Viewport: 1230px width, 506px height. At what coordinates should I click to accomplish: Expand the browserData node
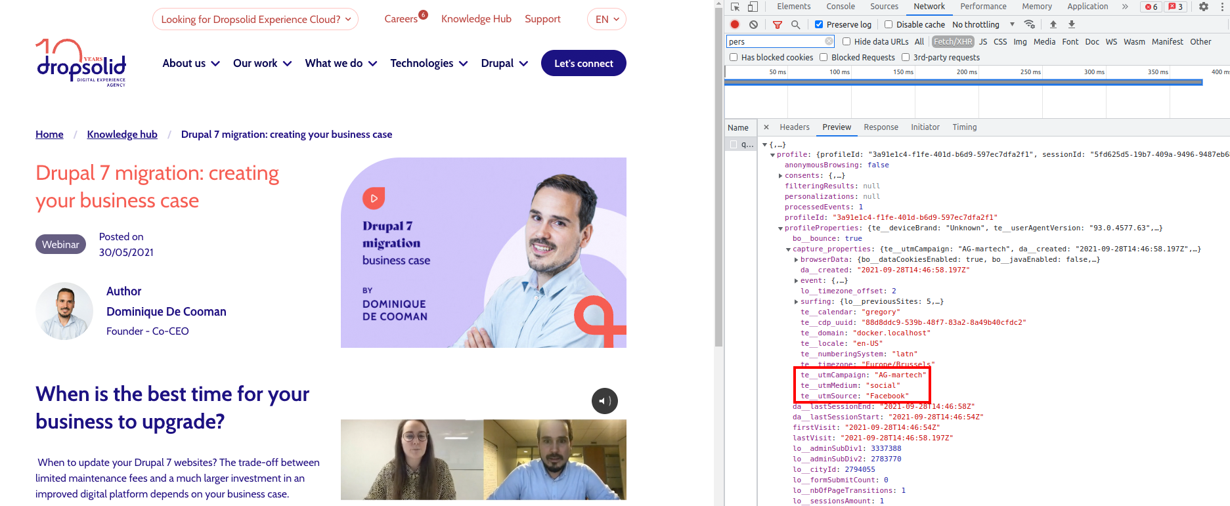click(797, 260)
